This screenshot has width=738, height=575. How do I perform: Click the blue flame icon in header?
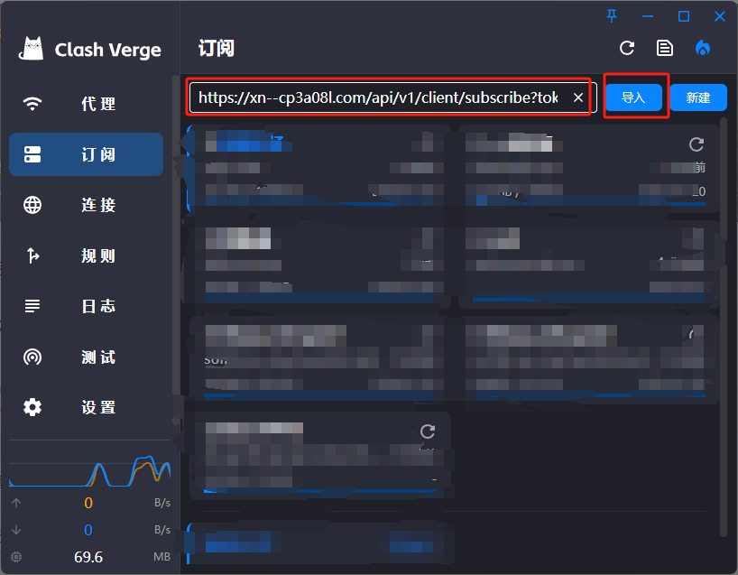(x=703, y=48)
